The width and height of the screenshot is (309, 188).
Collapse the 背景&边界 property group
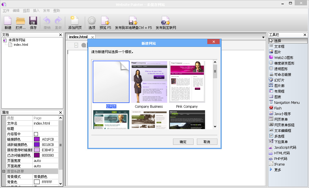4,171
